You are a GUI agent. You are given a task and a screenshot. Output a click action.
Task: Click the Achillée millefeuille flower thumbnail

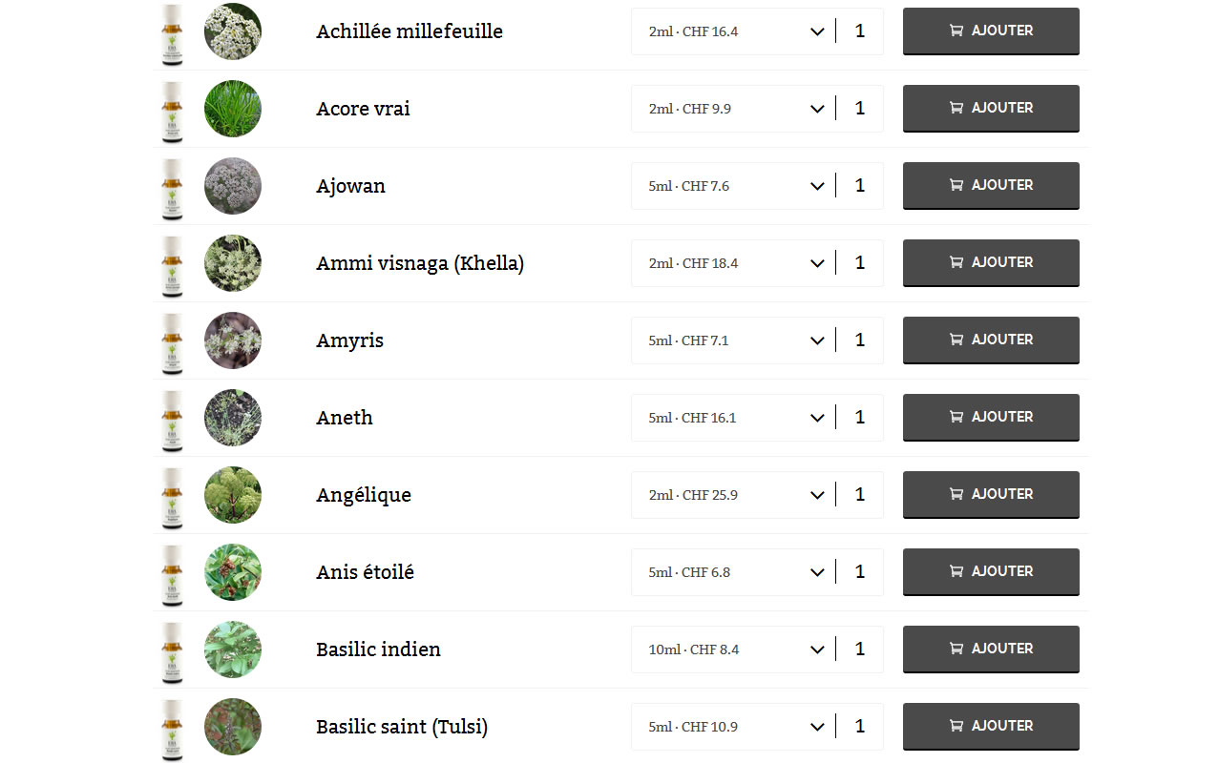[x=232, y=31]
